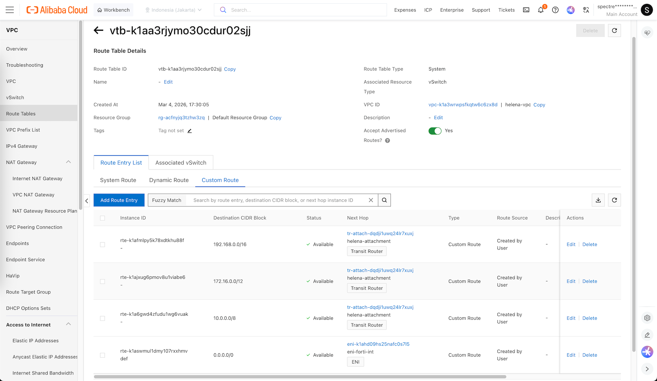Open the hamburger navigation menu
Image resolution: width=657 pixels, height=381 pixels.
coord(10,10)
